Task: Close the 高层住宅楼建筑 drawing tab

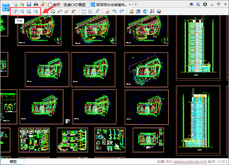Action: tap(130, 5)
